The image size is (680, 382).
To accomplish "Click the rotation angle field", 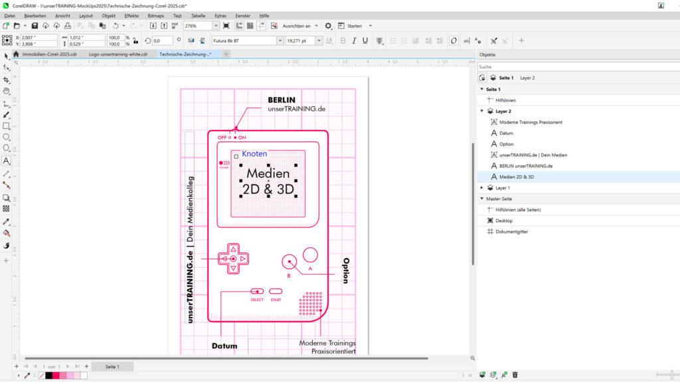I will [x=162, y=40].
